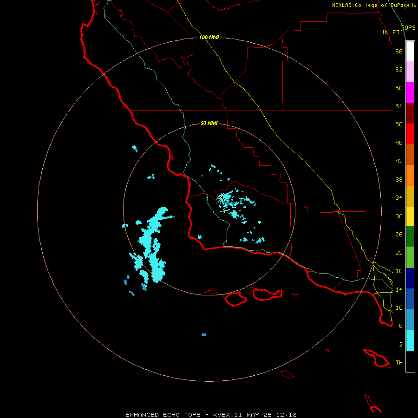Viewport: 418px width, 418px height.
Task: Click the maroon legend swatch
Action: (410, 113)
